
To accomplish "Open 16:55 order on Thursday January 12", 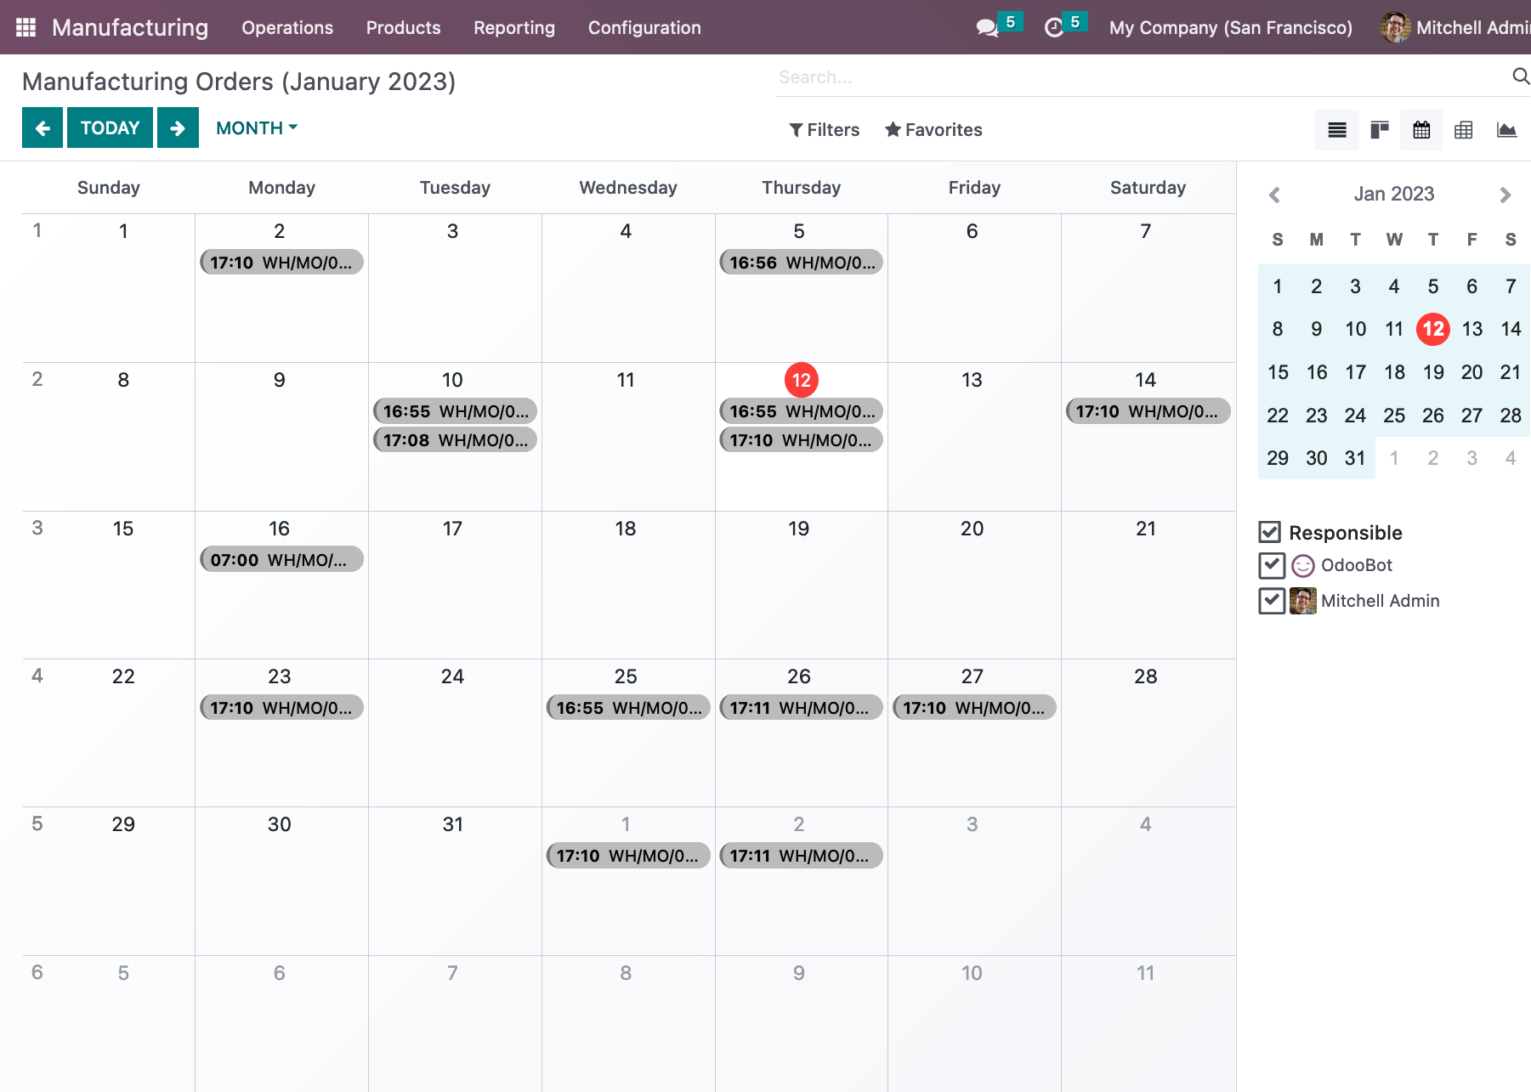I will 801,411.
